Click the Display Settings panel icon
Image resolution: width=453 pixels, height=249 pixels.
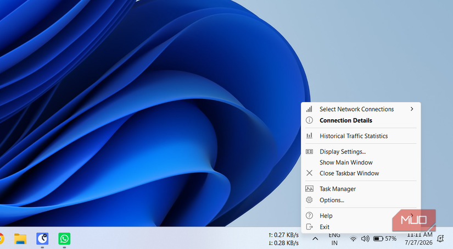(x=309, y=152)
